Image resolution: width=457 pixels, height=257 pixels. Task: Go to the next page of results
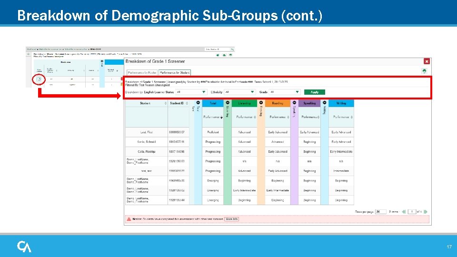click(426, 212)
